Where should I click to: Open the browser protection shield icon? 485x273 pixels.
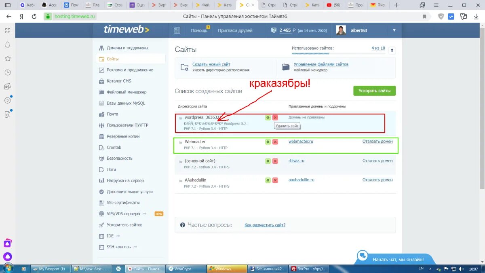tap(441, 17)
